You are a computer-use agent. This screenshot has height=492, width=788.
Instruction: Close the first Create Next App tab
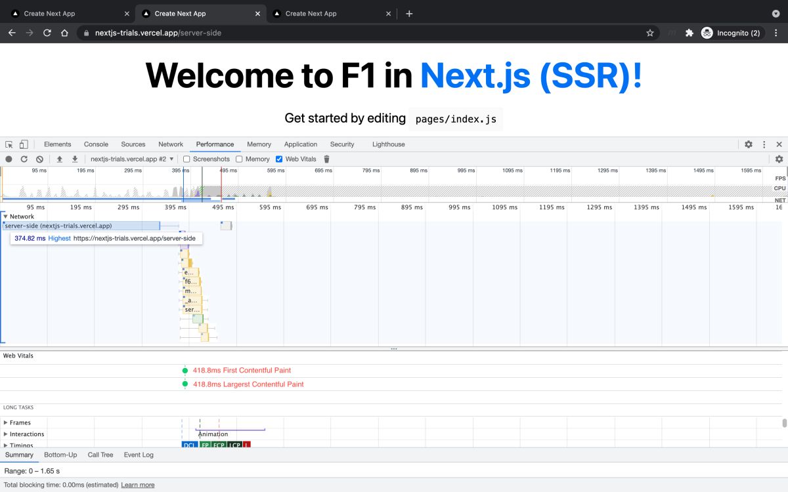(x=127, y=13)
